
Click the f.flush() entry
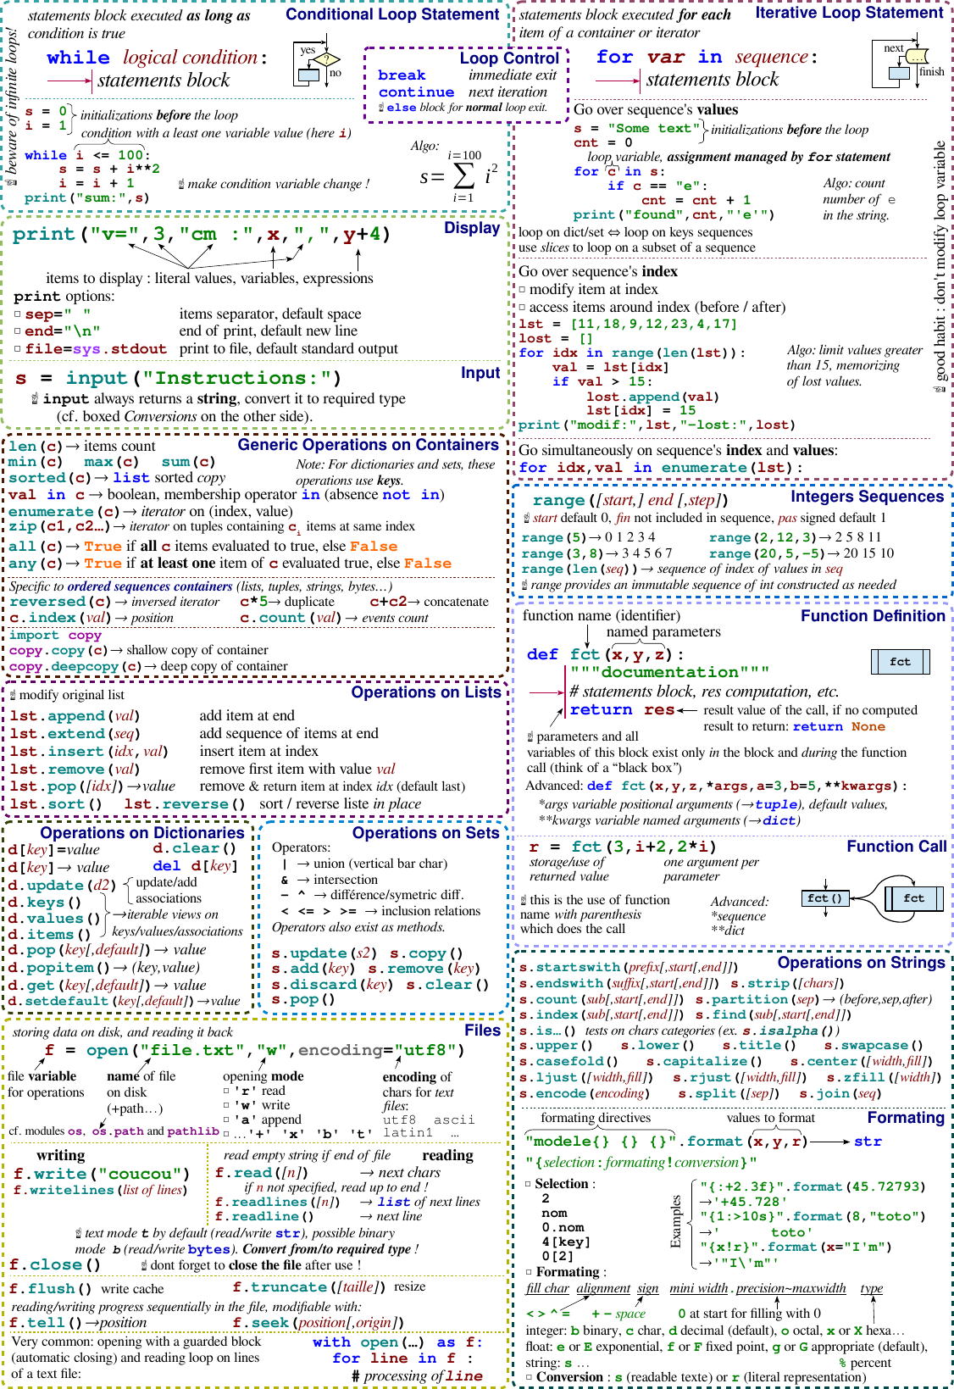pos(50,1288)
